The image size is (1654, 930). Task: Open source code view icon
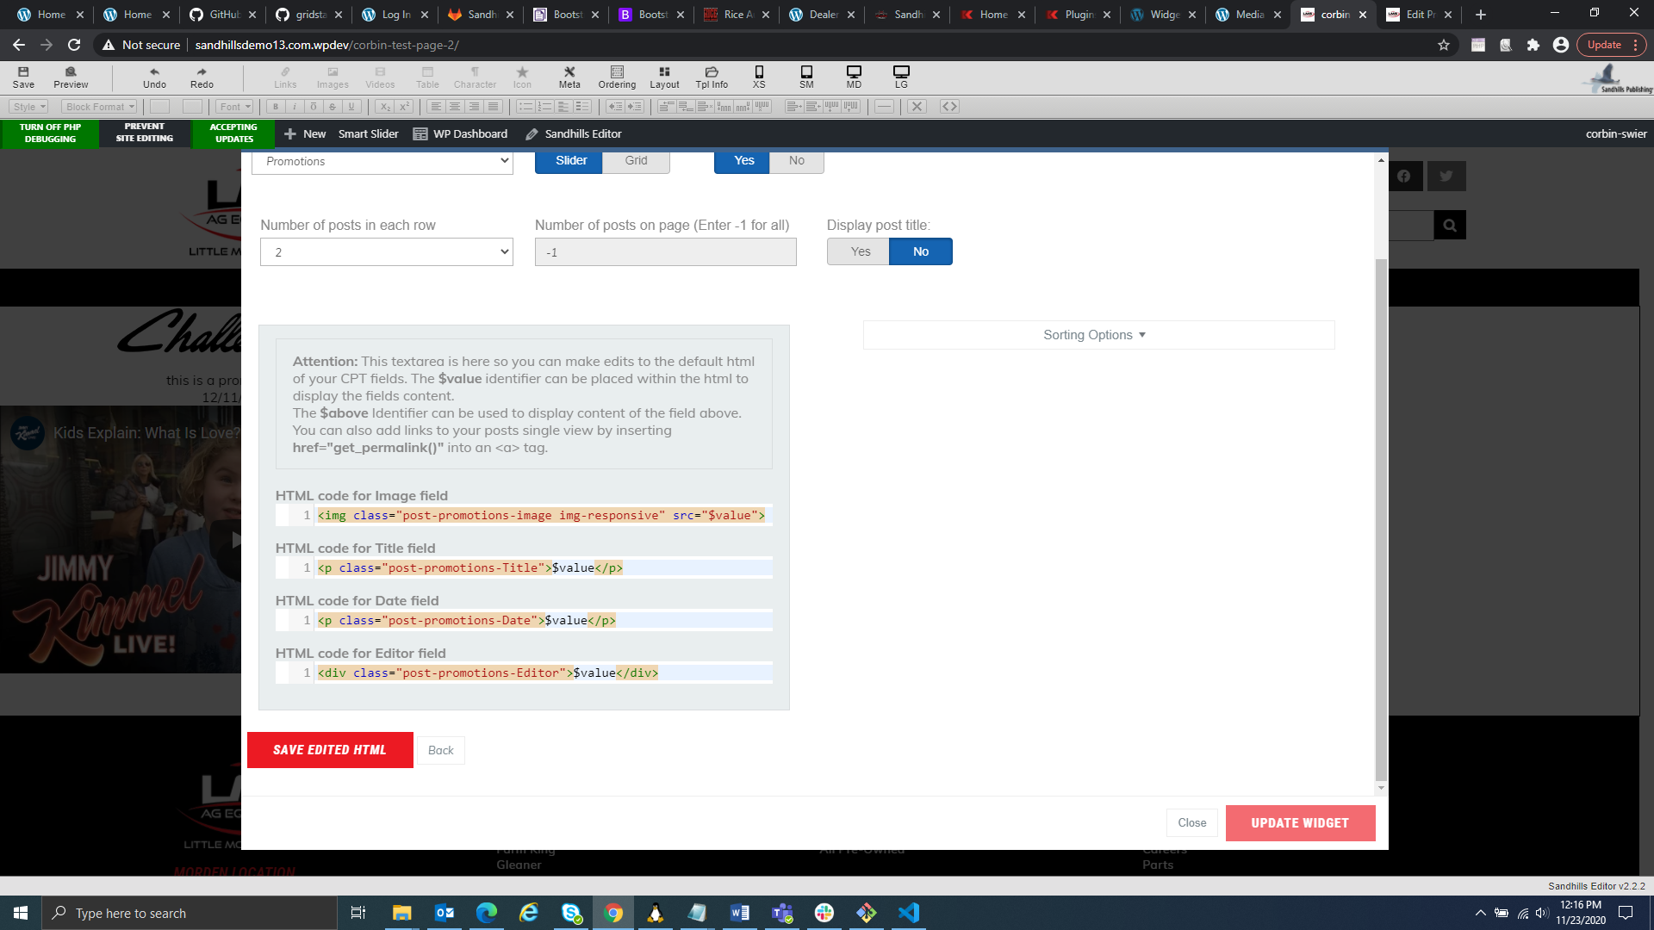[949, 107]
